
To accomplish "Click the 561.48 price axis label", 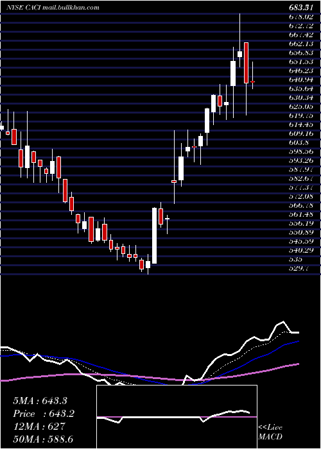I will point(301,214).
